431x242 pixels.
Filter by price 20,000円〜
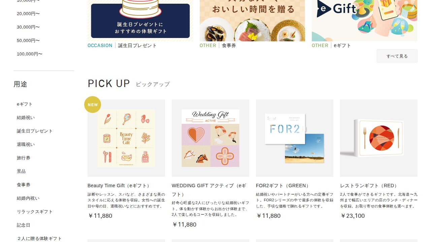[28, 14]
